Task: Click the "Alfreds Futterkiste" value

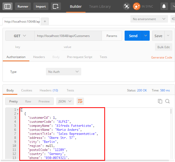Action: [74, 126]
